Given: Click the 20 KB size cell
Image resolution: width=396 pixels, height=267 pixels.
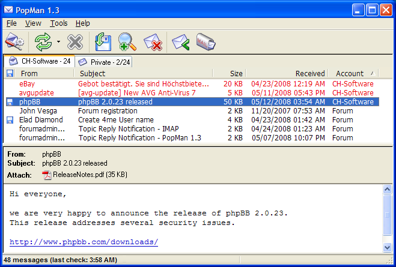Looking at the screenshot, I should (233, 84).
